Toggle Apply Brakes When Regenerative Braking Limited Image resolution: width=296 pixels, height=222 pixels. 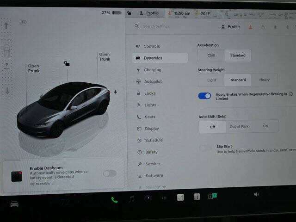pos(204,96)
